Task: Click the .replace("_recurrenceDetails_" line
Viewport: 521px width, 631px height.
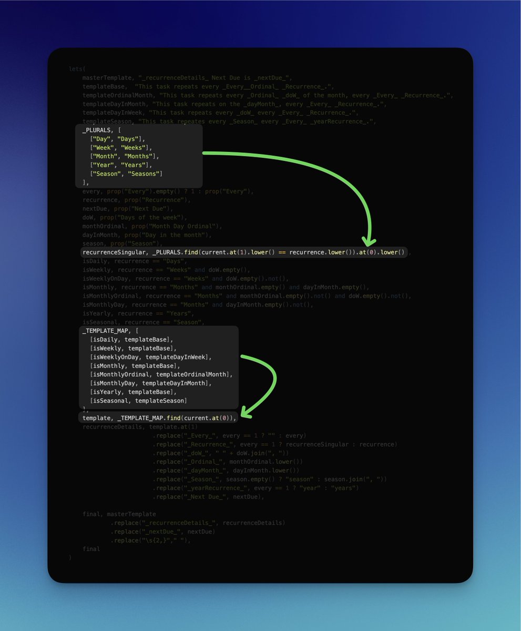Action: click(x=198, y=523)
